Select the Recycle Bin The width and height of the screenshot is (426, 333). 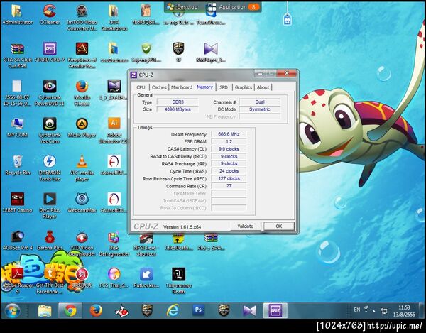[x=17, y=165]
